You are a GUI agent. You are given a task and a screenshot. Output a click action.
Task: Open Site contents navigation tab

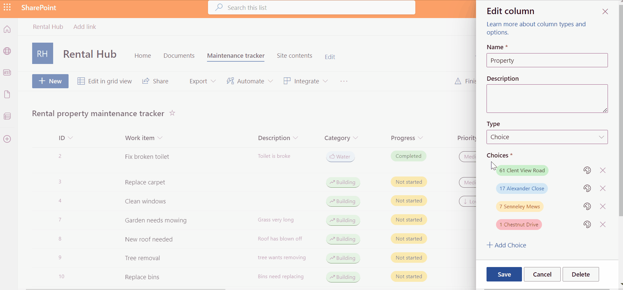click(x=295, y=56)
